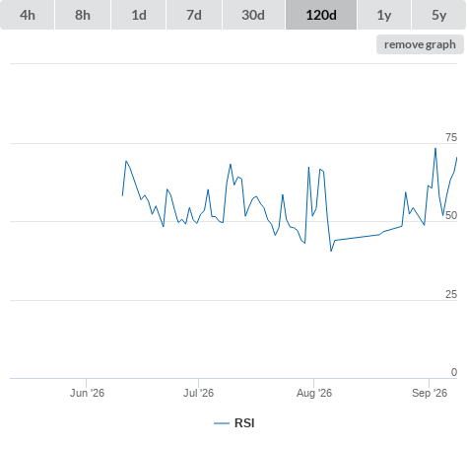Click the Sep '26 axis label
467x449 pixels.
click(x=430, y=393)
